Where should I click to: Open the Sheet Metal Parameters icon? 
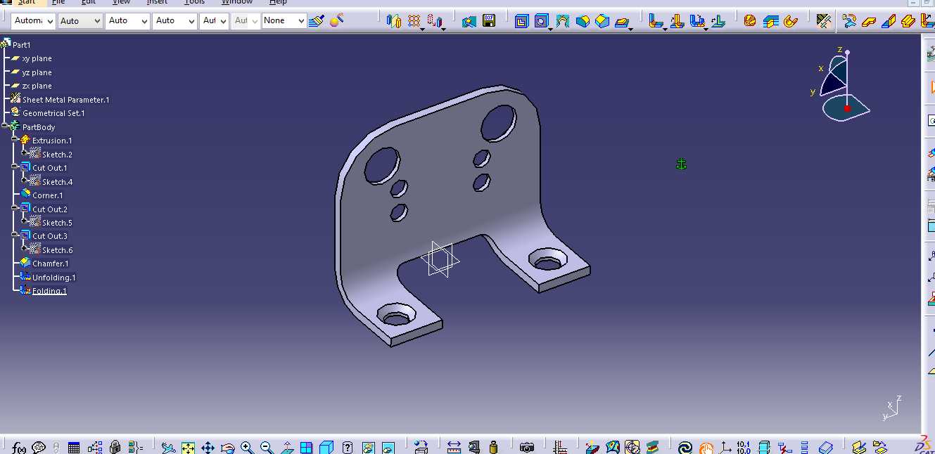[824, 22]
